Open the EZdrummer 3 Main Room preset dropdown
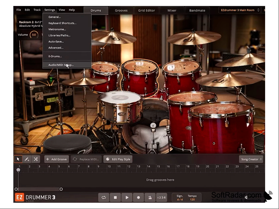The image size is (279, 209). pos(240,10)
